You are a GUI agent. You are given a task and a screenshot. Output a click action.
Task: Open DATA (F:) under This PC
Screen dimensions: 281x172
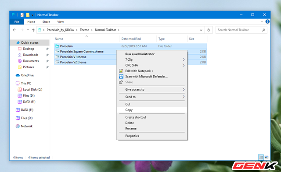click(x=29, y=102)
